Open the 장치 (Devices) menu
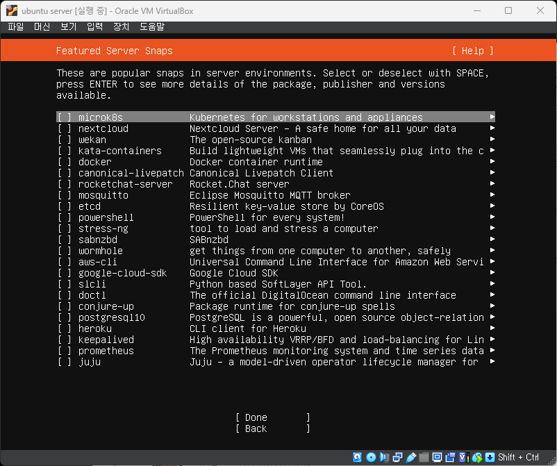 (121, 26)
